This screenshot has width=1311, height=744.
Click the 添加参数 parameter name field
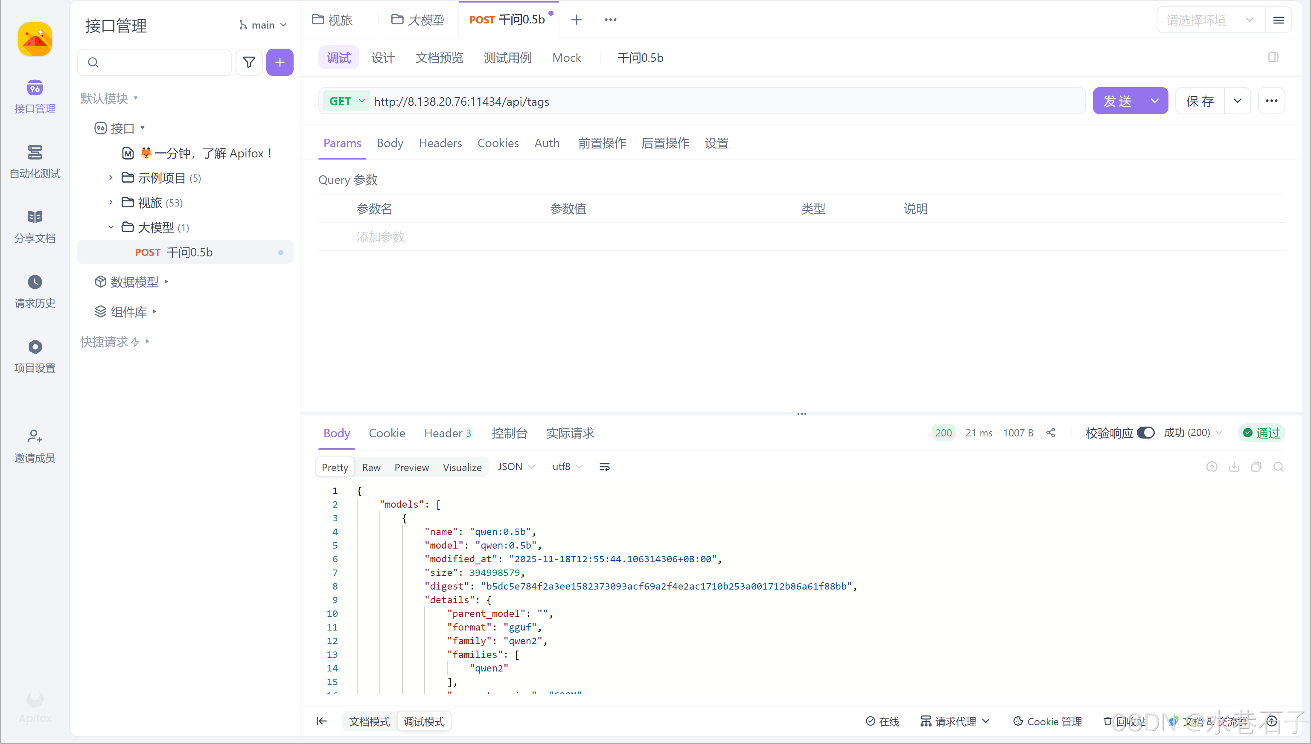coord(380,237)
